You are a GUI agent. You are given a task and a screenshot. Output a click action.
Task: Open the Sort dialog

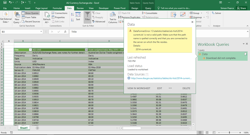(78, 16)
